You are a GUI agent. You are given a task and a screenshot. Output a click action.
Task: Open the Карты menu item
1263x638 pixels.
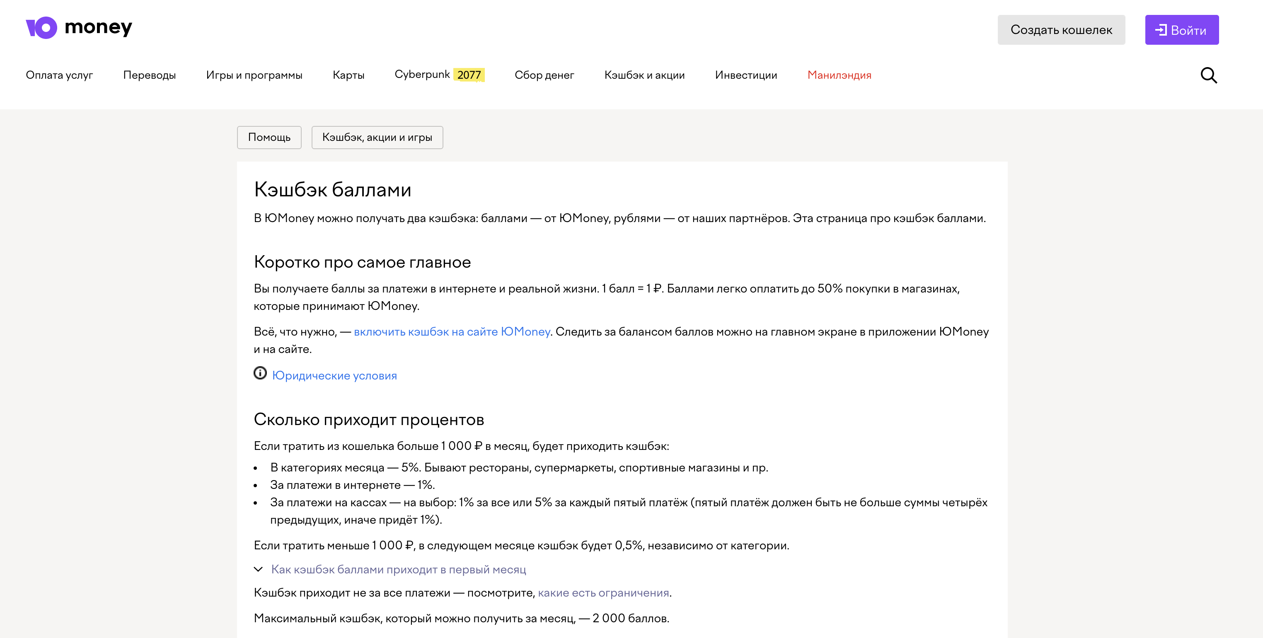pos(348,75)
